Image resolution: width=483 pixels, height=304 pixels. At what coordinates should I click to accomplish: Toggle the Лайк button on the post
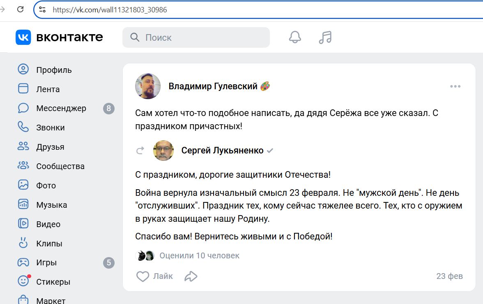tap(155, 276)
